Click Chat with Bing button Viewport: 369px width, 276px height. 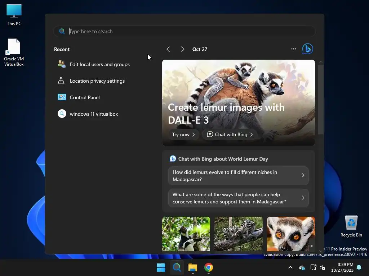[x=230, y=134]
